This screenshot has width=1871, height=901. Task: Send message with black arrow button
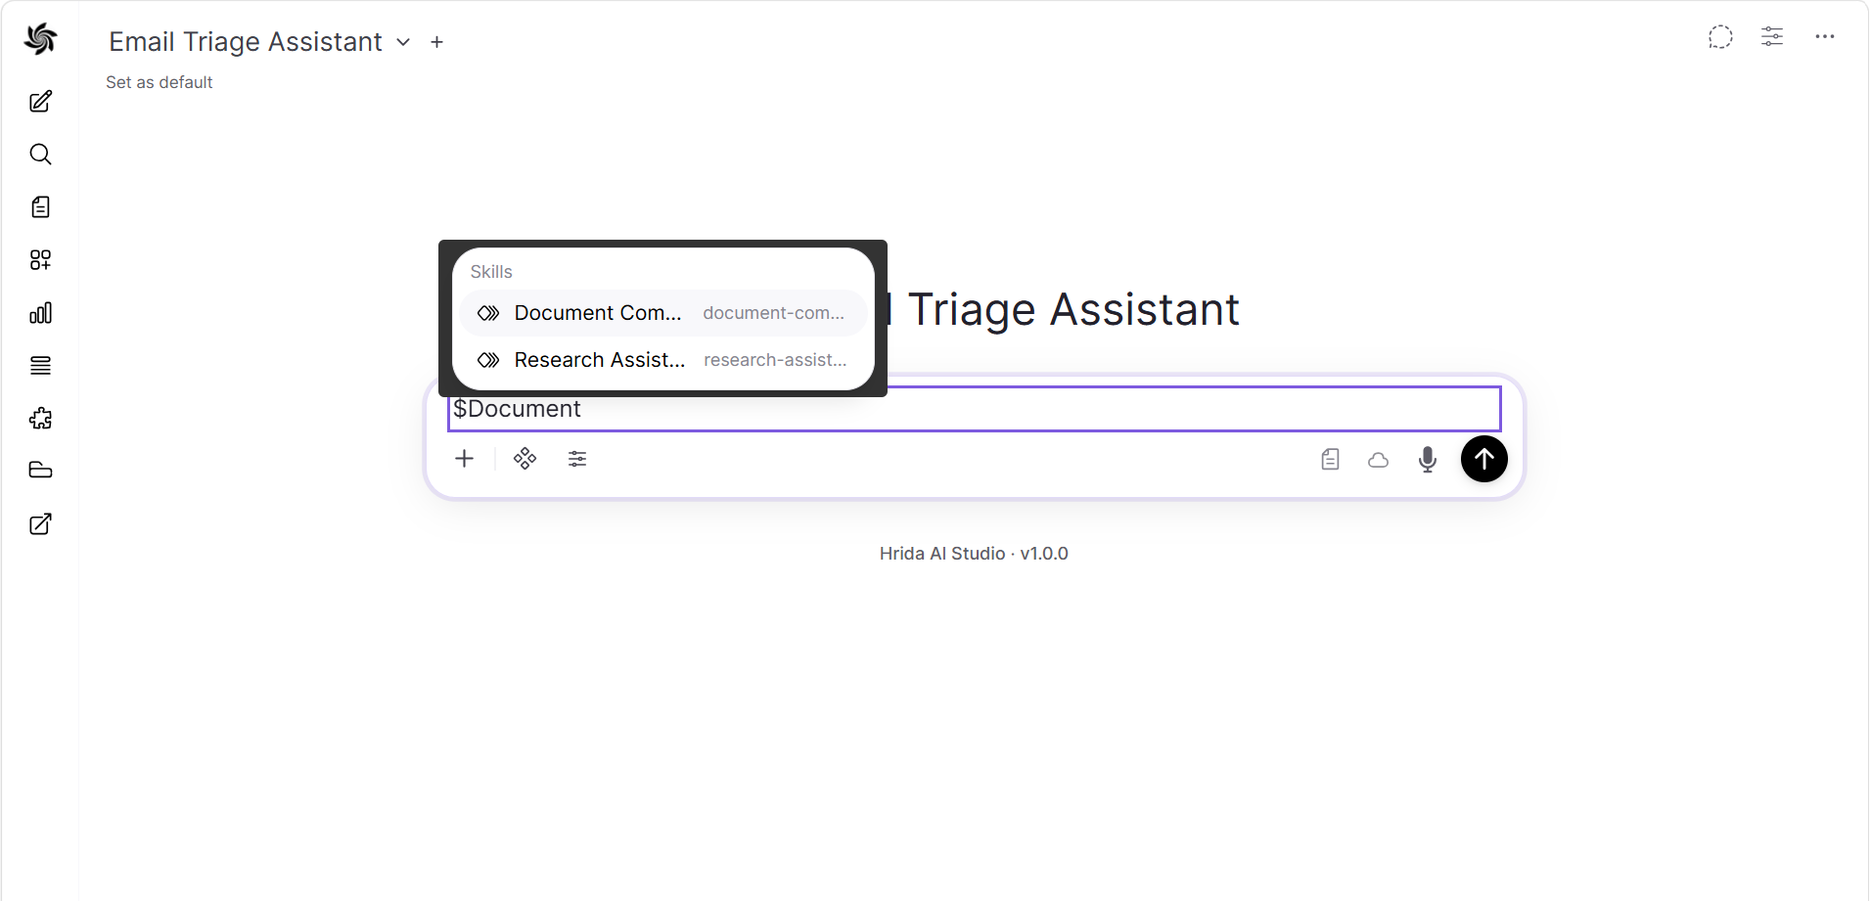pyautogui.click(x=1484, y=459)
